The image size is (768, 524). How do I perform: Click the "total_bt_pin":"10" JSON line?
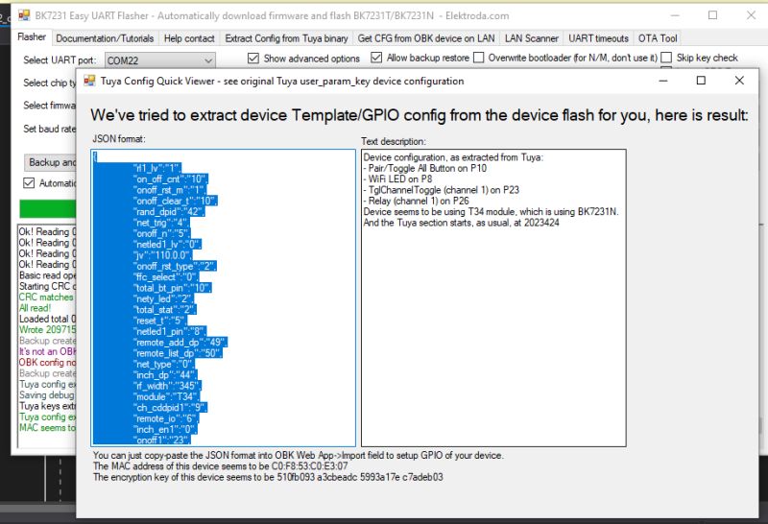pos(172,288)
